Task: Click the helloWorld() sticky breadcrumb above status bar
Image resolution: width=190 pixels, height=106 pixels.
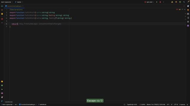Action: [9, 102]
